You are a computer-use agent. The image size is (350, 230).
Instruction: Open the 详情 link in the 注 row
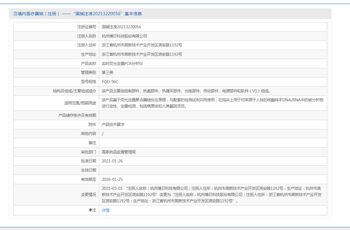pos(106,210)
